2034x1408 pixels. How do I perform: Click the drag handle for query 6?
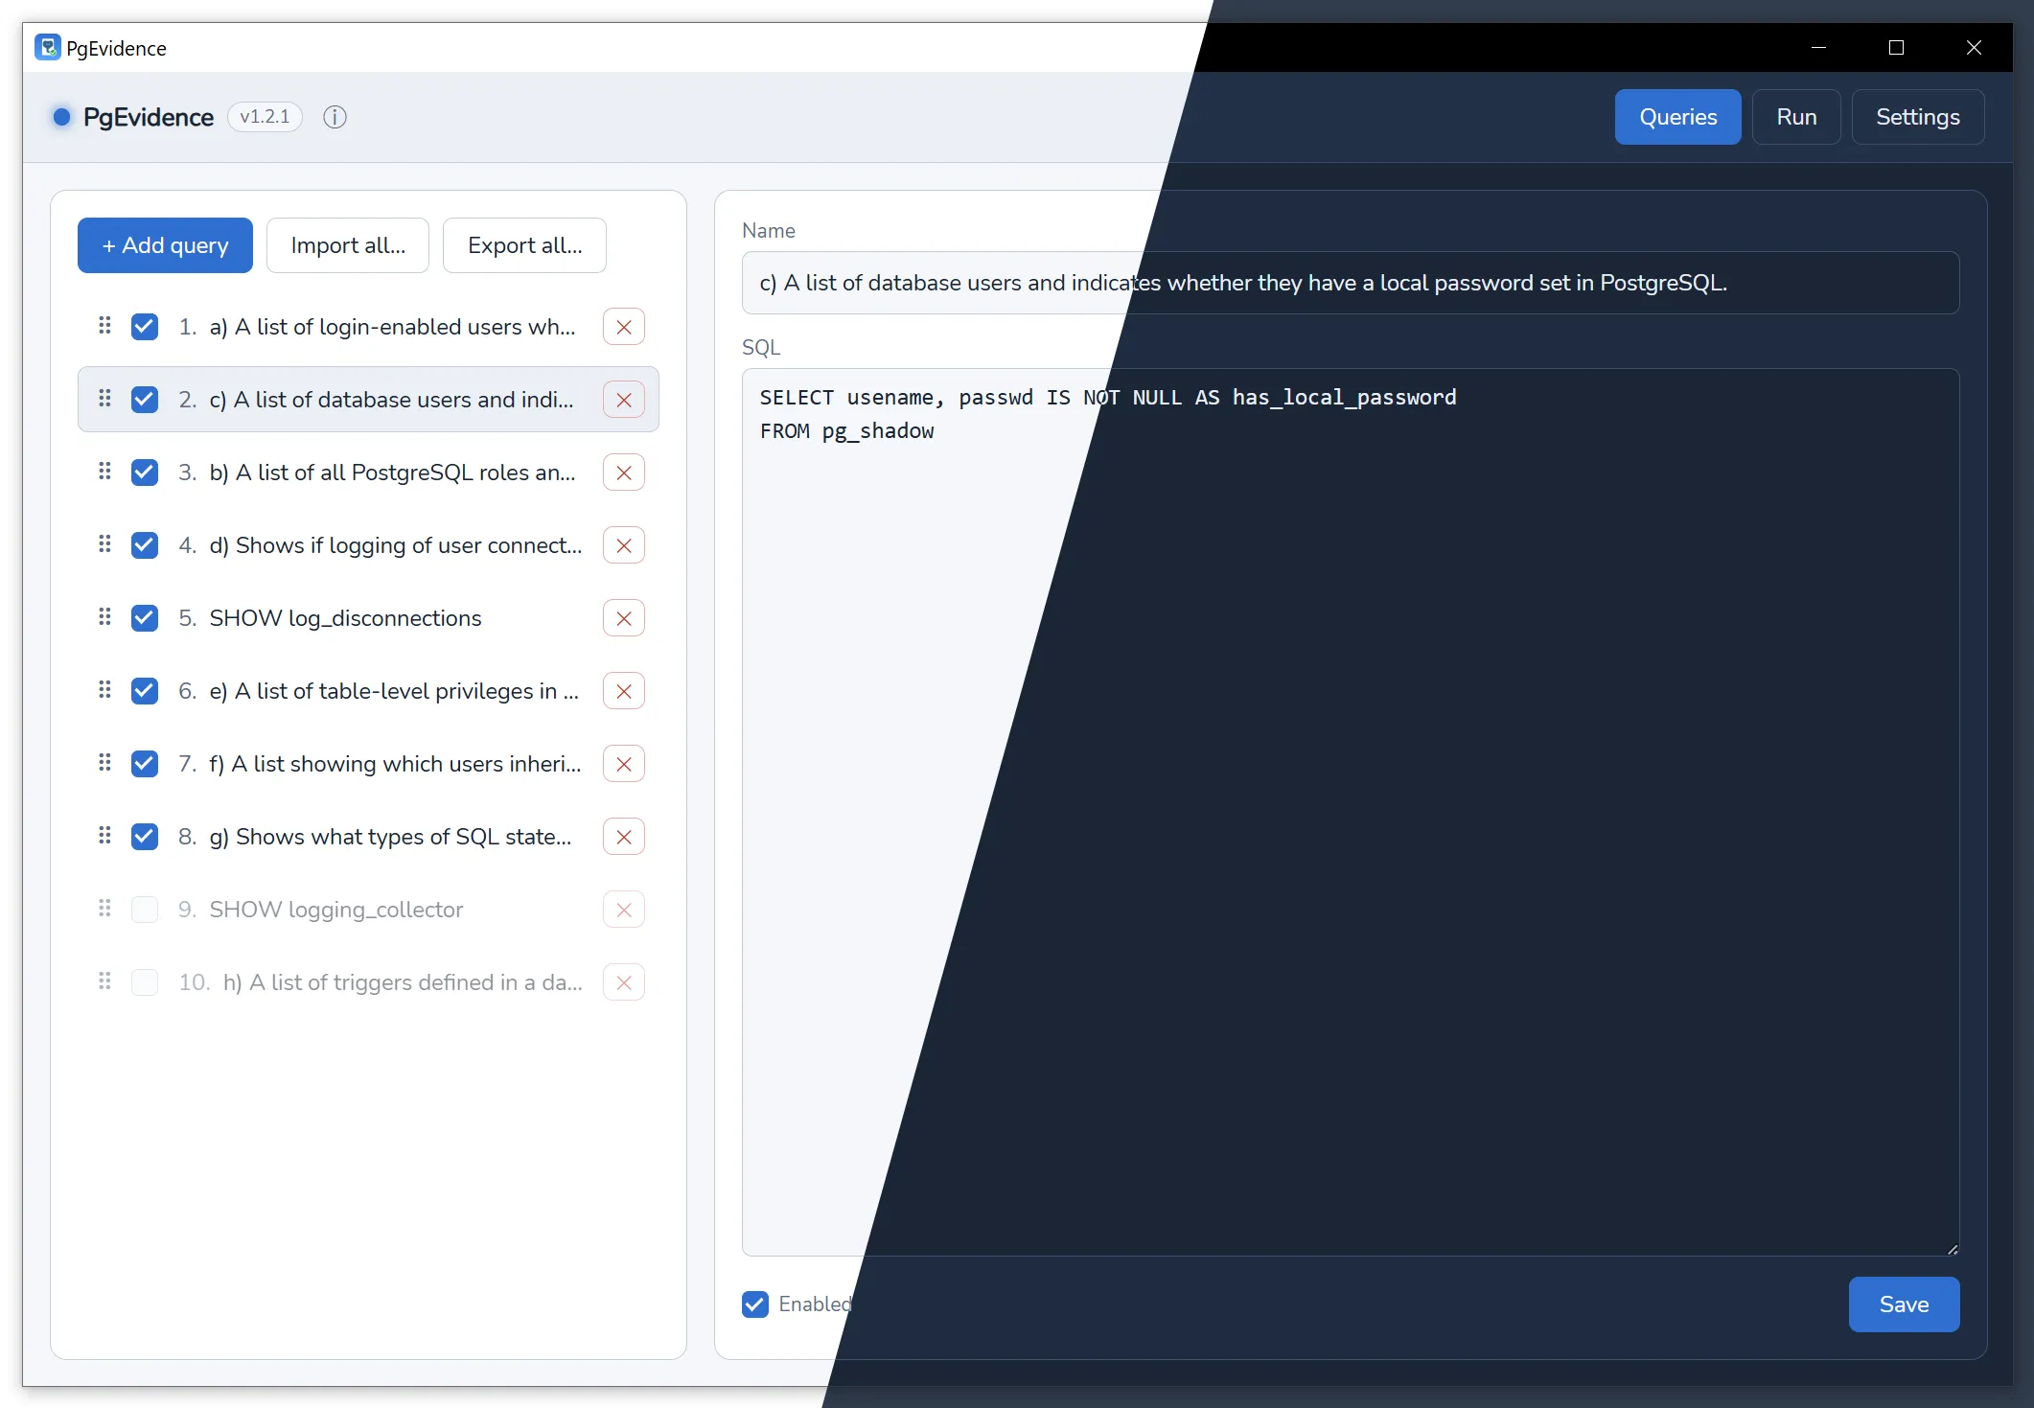click(x=104, y=690)
